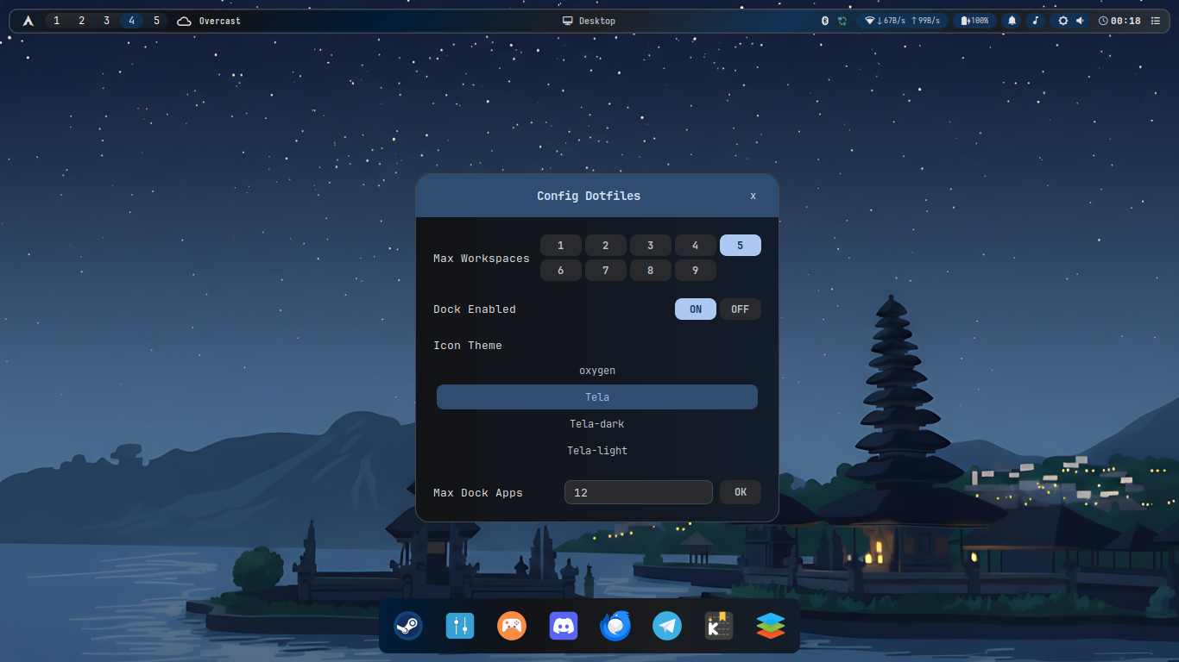This screenshot has height=662, width=1179.
Task: Set Max Workspaces to 8
Action: [x=651, y=271]
